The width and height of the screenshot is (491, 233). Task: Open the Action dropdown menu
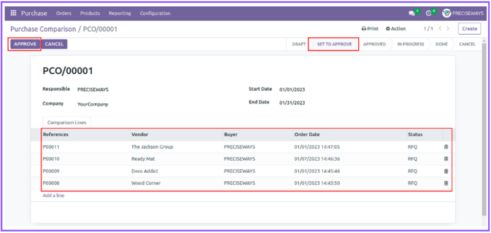pyautogui.click(x=396, y=29)
